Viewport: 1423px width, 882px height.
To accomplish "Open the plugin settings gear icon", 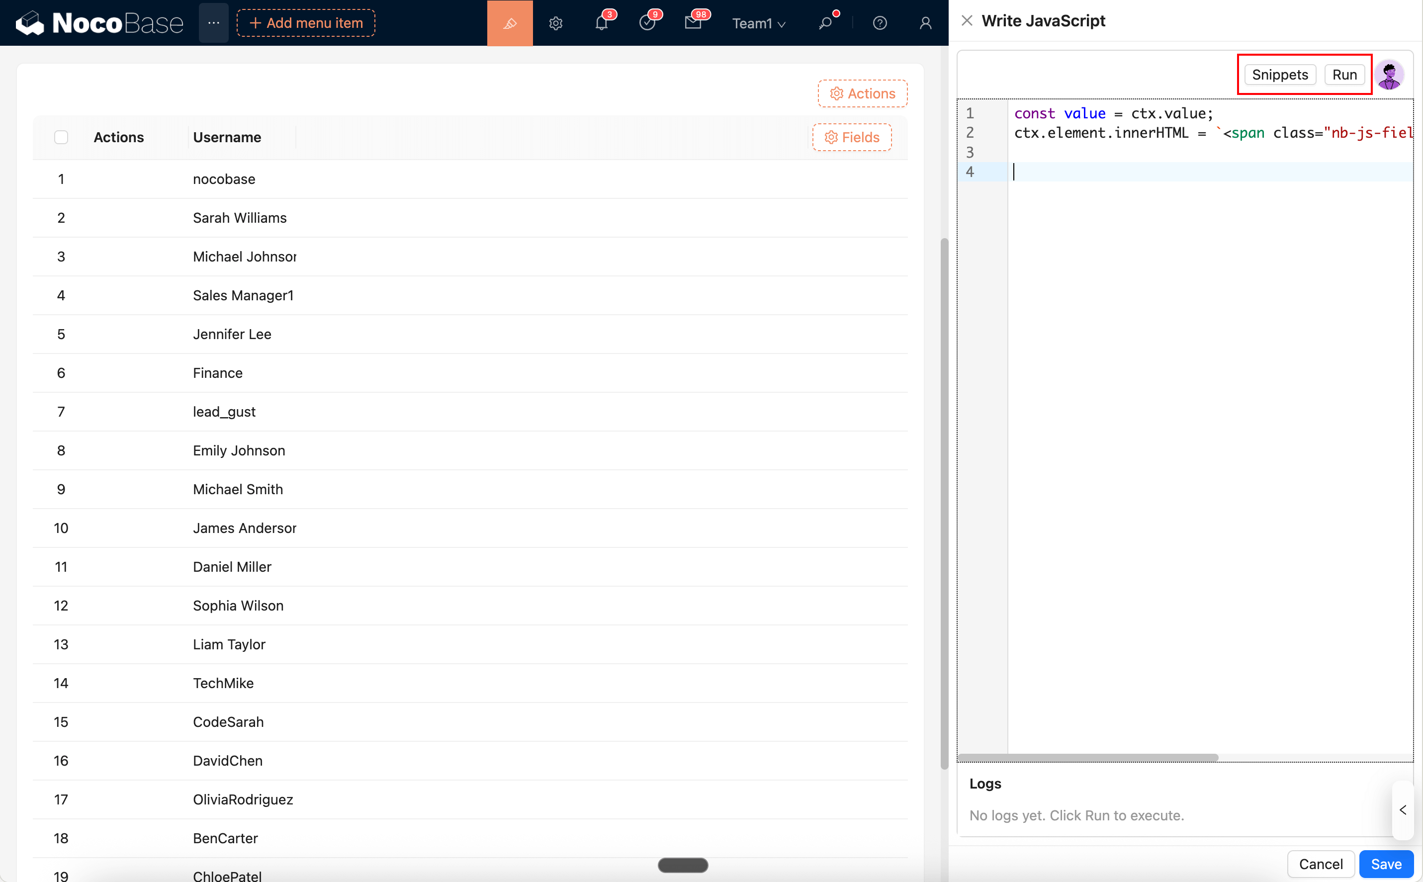I will [x=555, y=23].
